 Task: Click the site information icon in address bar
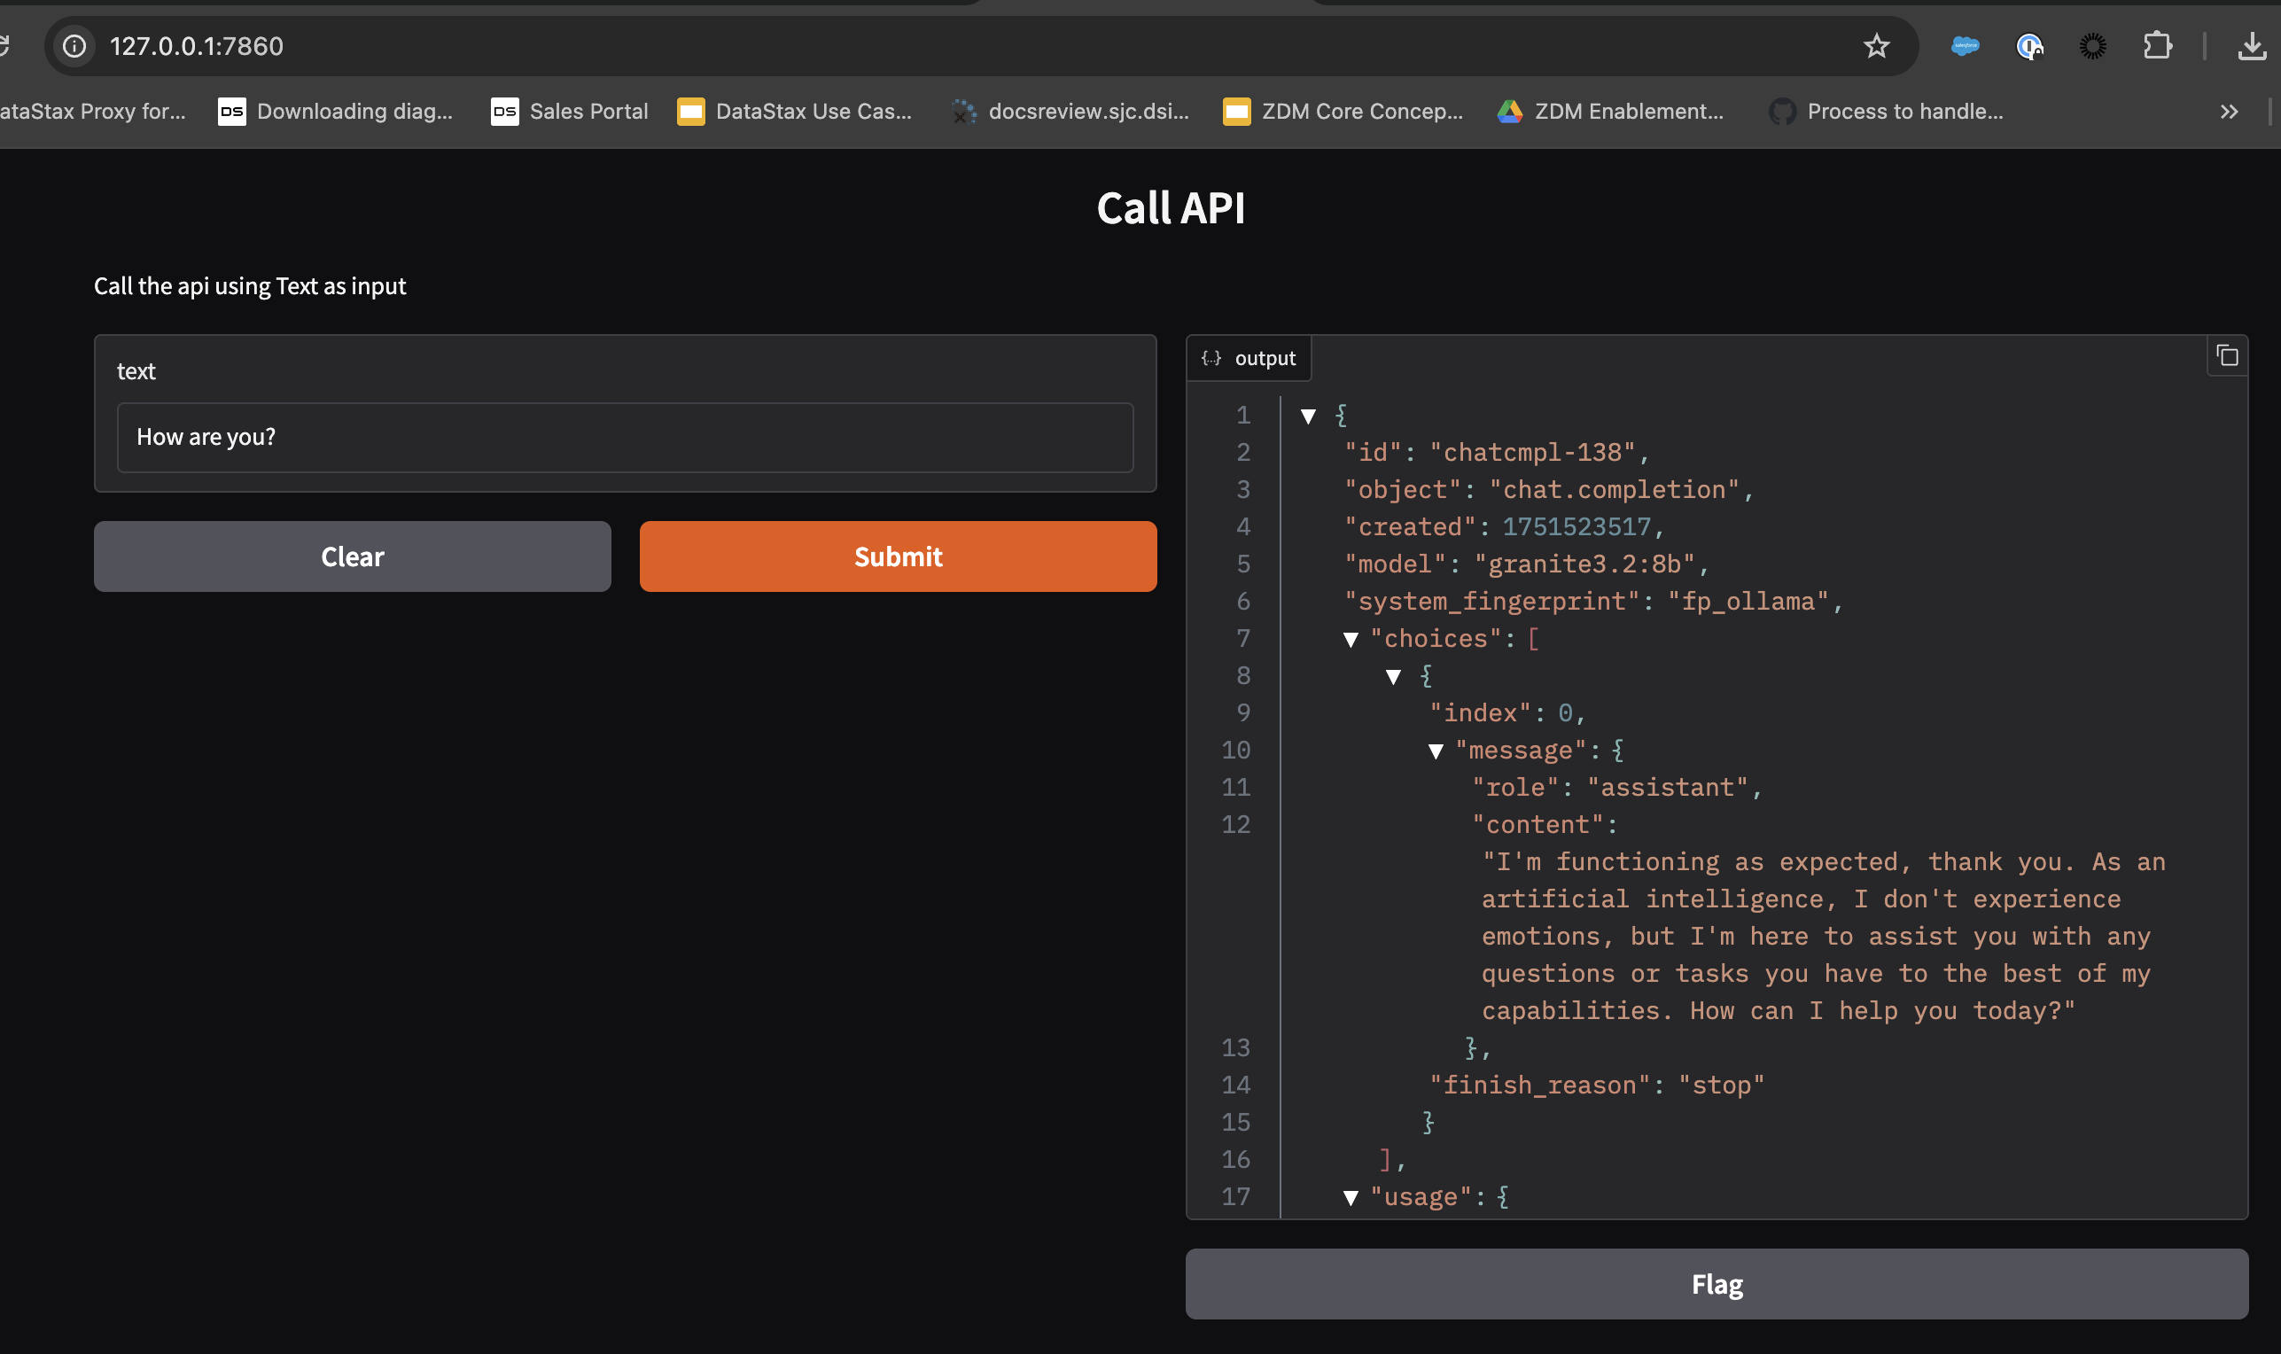click(x=74, y=45)
